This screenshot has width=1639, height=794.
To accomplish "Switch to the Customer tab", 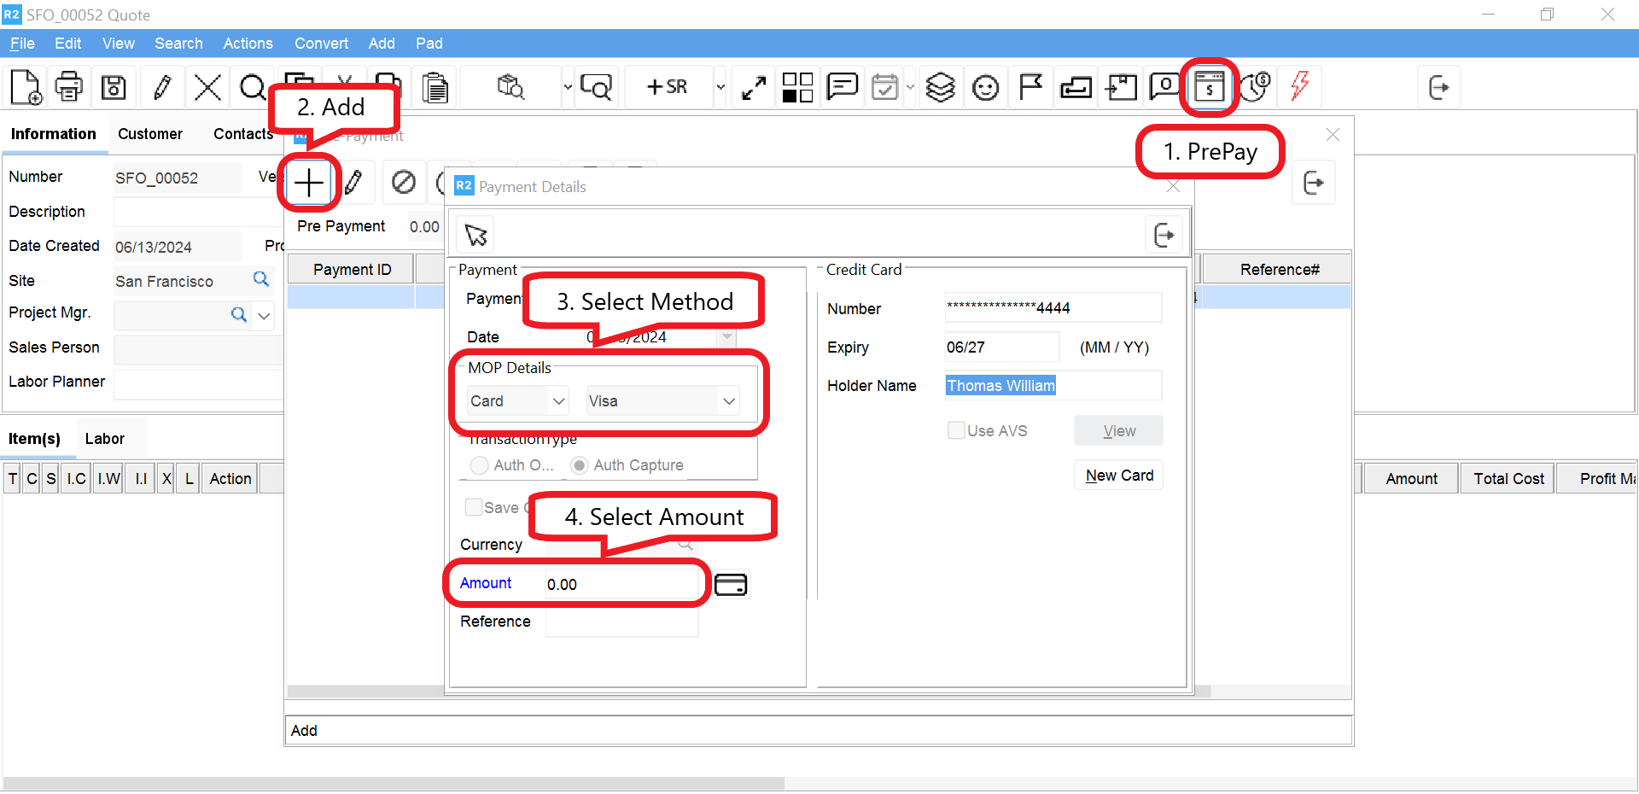I will (x=150, y=134).
